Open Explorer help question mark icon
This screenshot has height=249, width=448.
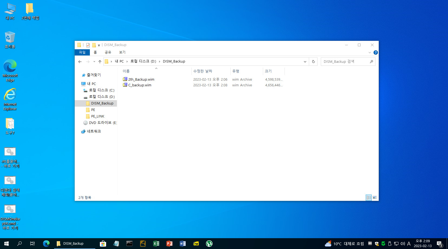(x=375, y=53)
